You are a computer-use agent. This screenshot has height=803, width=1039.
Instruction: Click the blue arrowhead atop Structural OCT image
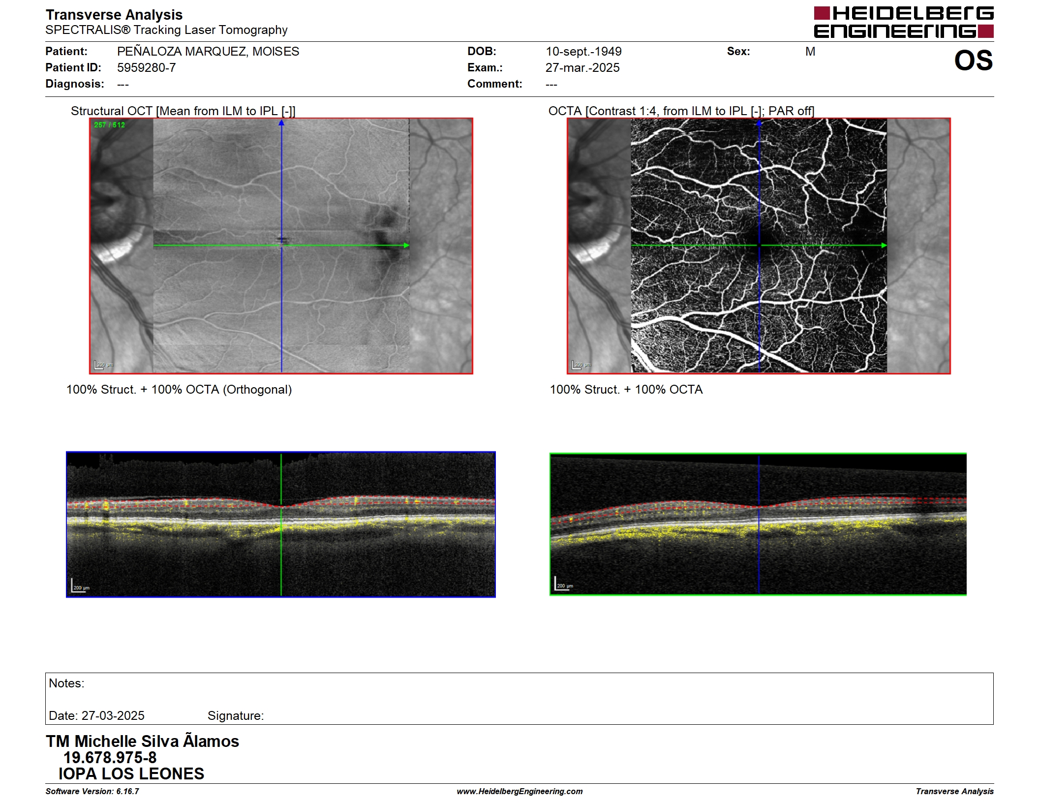coord(281,123)
